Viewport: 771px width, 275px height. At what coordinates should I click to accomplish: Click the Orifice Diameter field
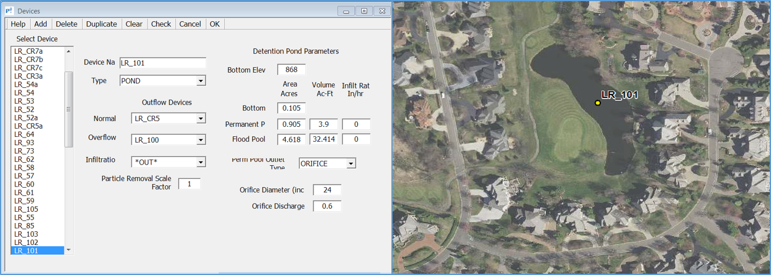[x=327, y=190]
